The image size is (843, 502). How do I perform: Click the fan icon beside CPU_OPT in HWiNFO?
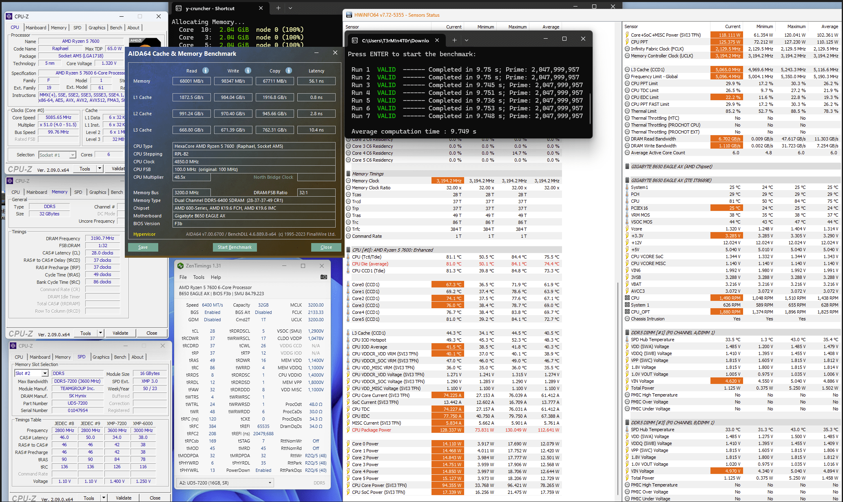point(627,312)
